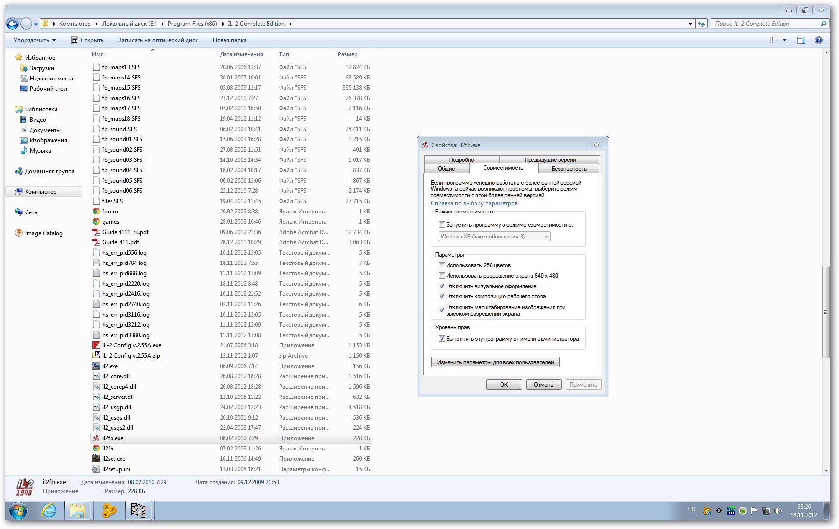Select the file hs_err_pid2220.log
The height and width of the screenshot is (529, 839).
point(231,284)
